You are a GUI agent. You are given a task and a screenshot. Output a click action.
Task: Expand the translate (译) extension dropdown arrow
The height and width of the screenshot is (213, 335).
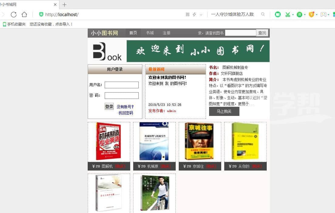tap(305, 15)
